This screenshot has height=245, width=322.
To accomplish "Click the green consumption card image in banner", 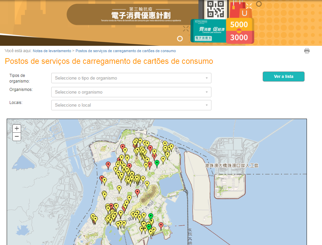I will point(208,31).
